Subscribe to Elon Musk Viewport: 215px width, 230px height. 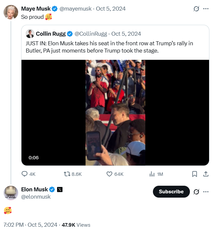point(171,192)
